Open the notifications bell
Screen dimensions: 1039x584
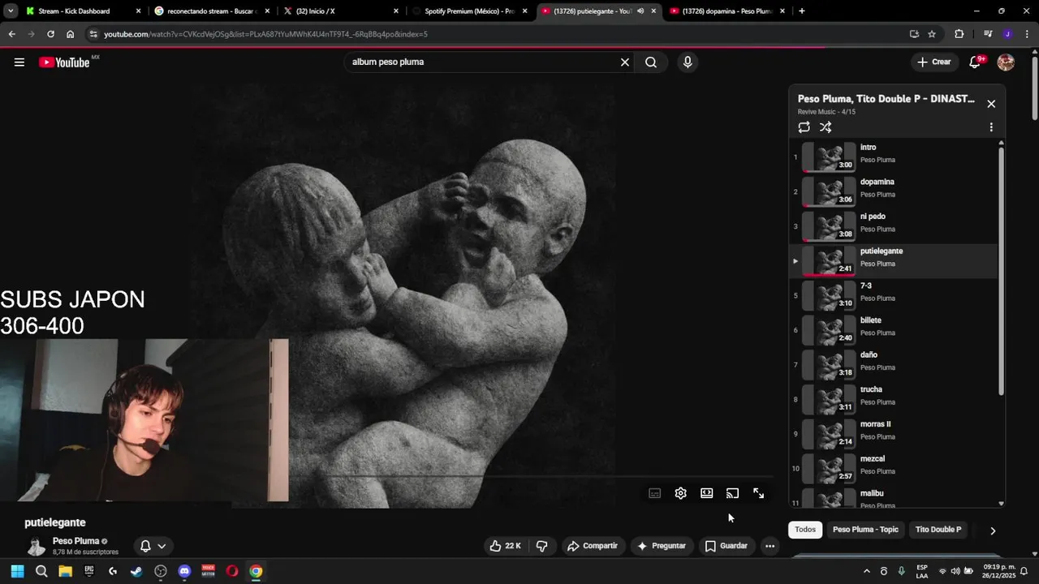click(x=976, y=62)
